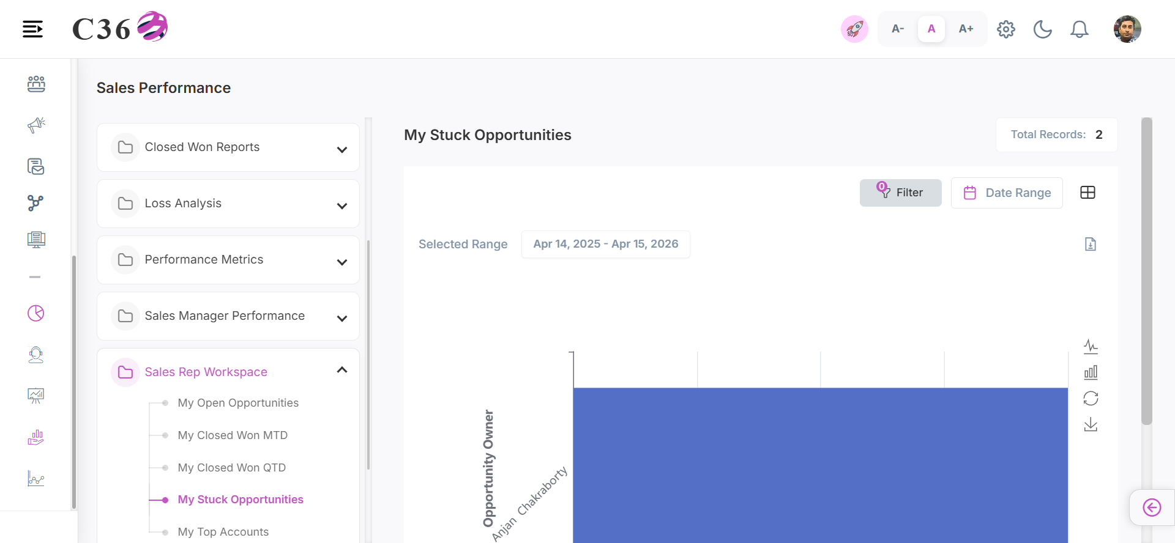Screen dimensions: 1175x543
Task: Open the megaphone campaigns sidebar icon
Action: 36,125
